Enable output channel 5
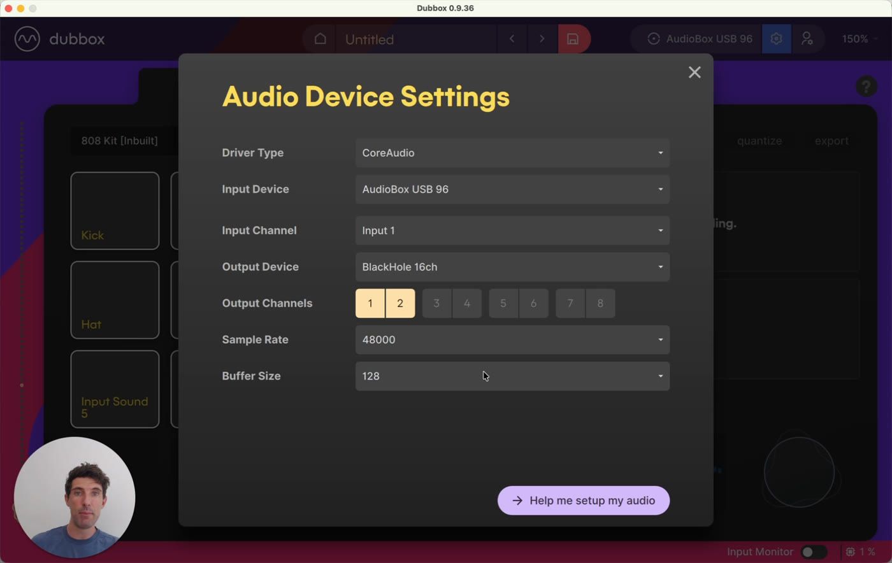The image size is (892, 563). [503, 303]
